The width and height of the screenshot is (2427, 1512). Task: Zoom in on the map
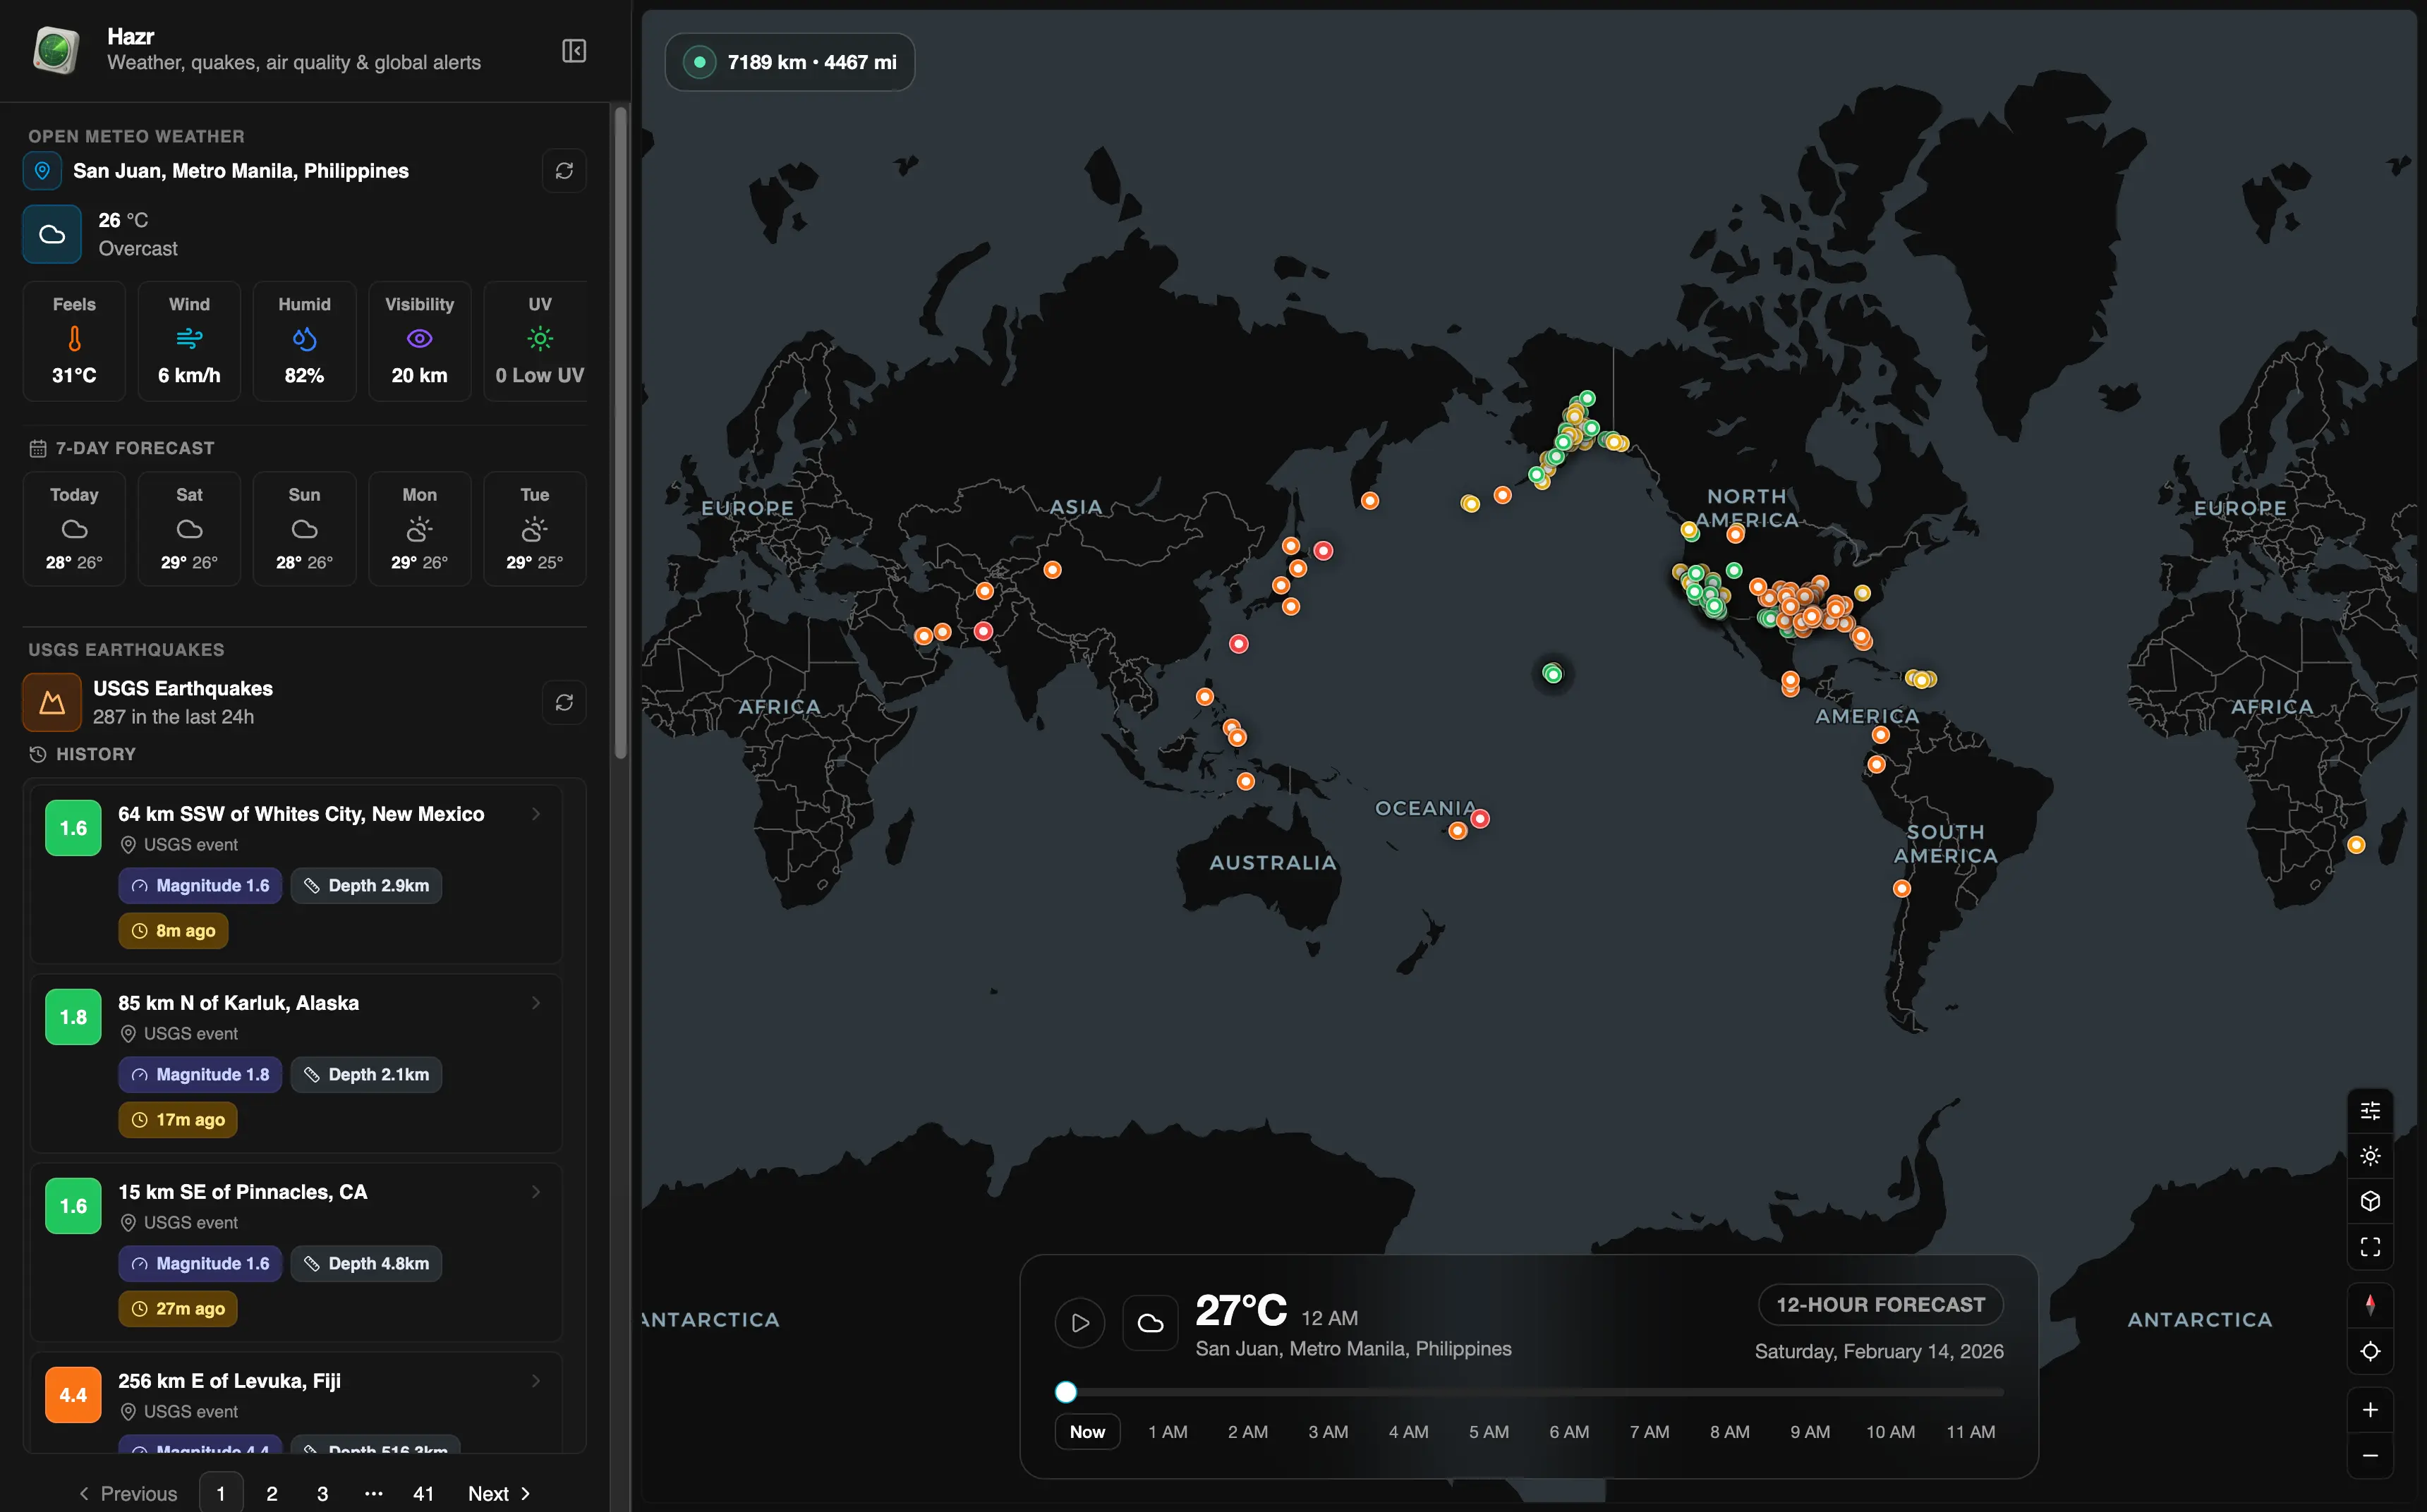click(x=2370, y=1410)
